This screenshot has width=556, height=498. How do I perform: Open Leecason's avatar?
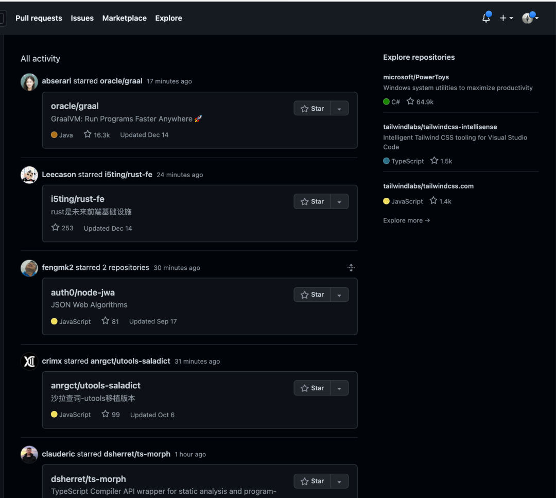click(x=29, y=175)
